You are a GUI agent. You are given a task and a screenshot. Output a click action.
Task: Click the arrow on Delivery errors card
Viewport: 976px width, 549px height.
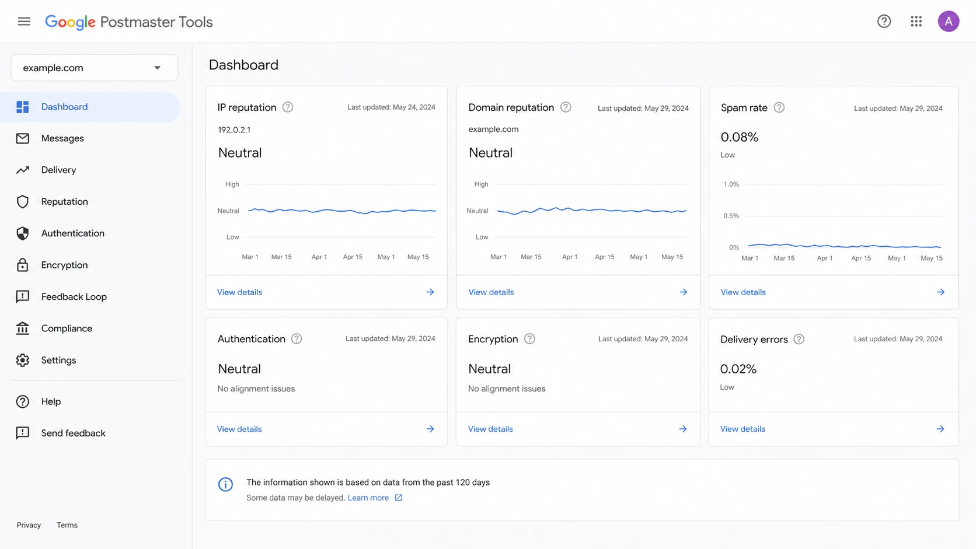click(940, 429)
